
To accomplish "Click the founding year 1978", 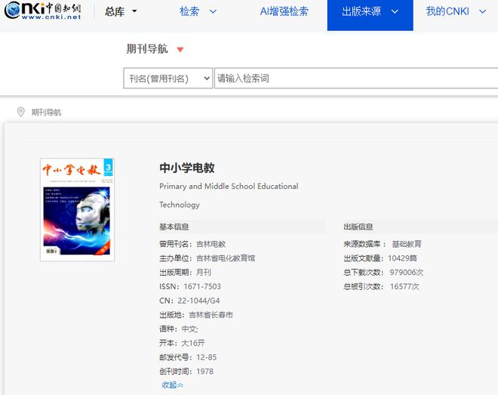I will click(x=204, y=372).
